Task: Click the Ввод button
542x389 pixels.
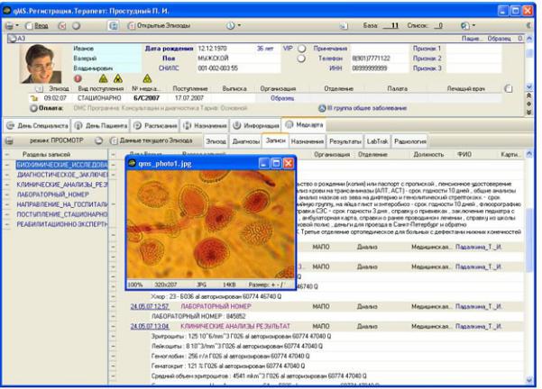Action: [x=37, y=26]
